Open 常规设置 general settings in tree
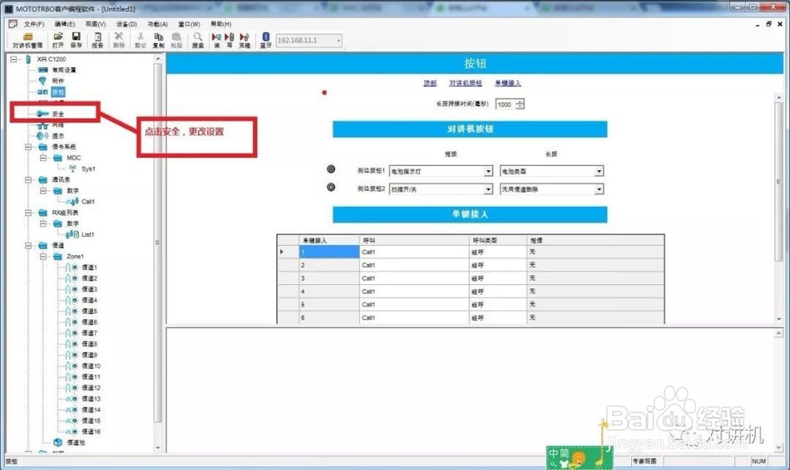 pos(64,70)
